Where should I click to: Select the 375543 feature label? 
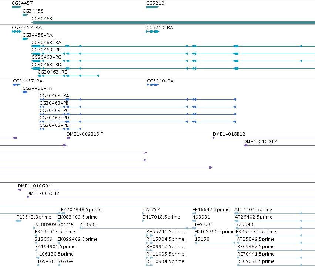tap(245, 224)
